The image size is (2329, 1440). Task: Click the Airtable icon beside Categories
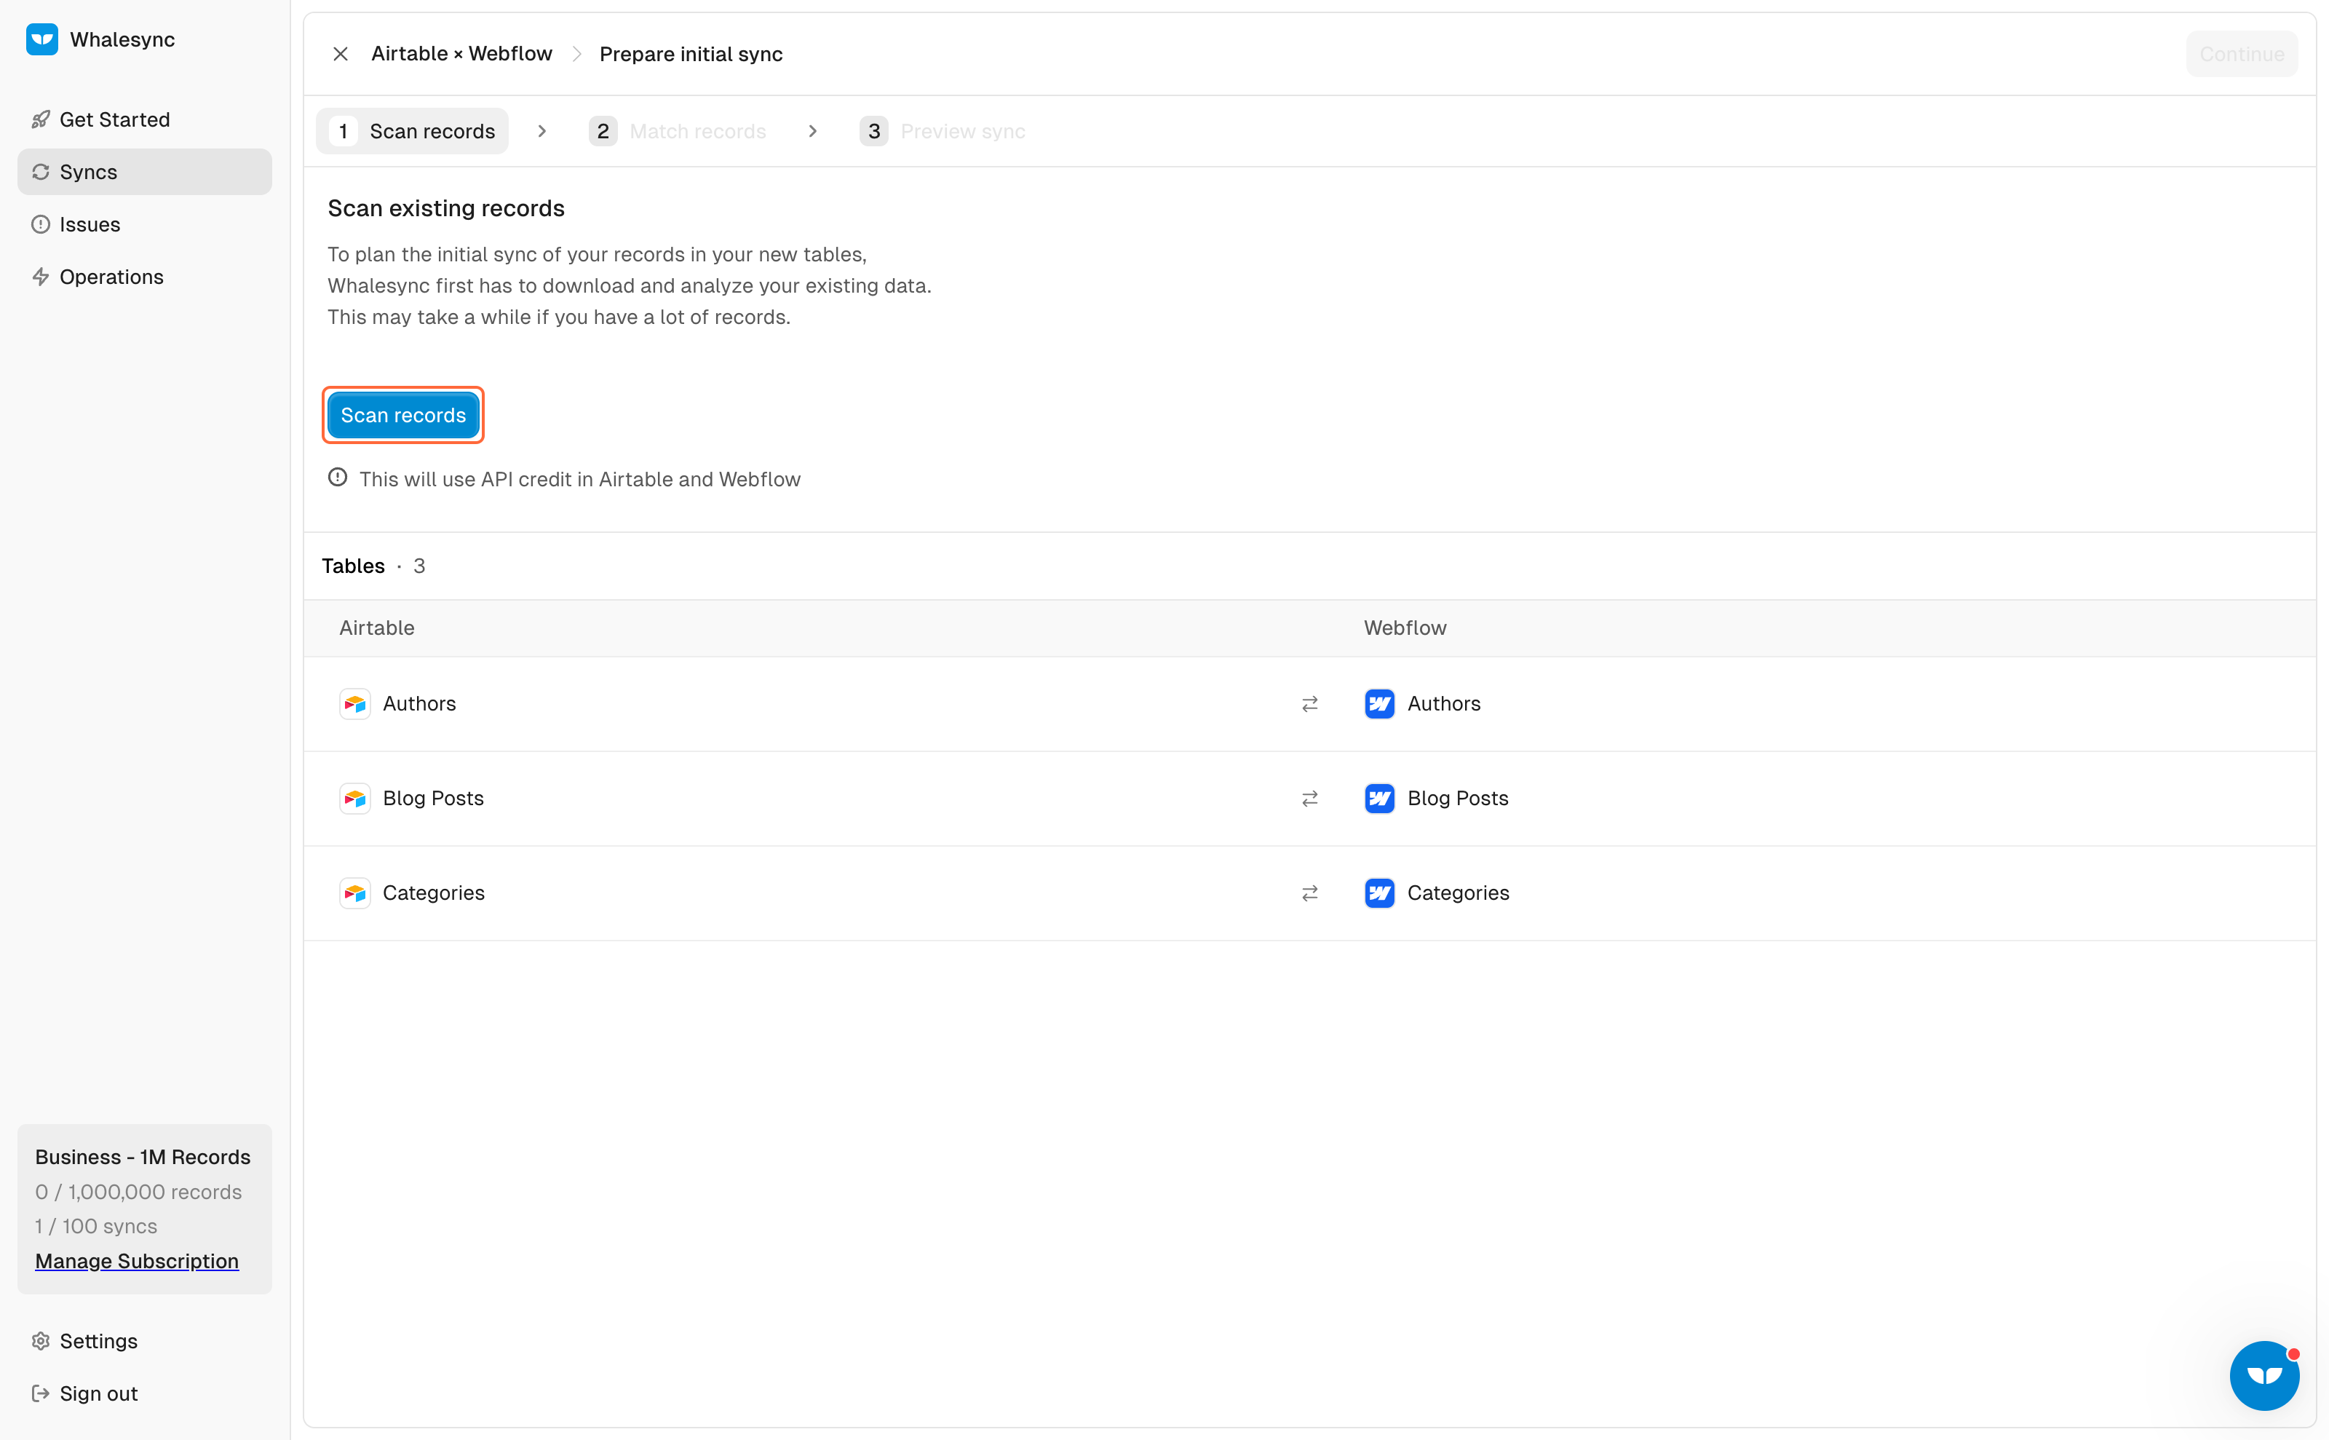pos(355,893)
